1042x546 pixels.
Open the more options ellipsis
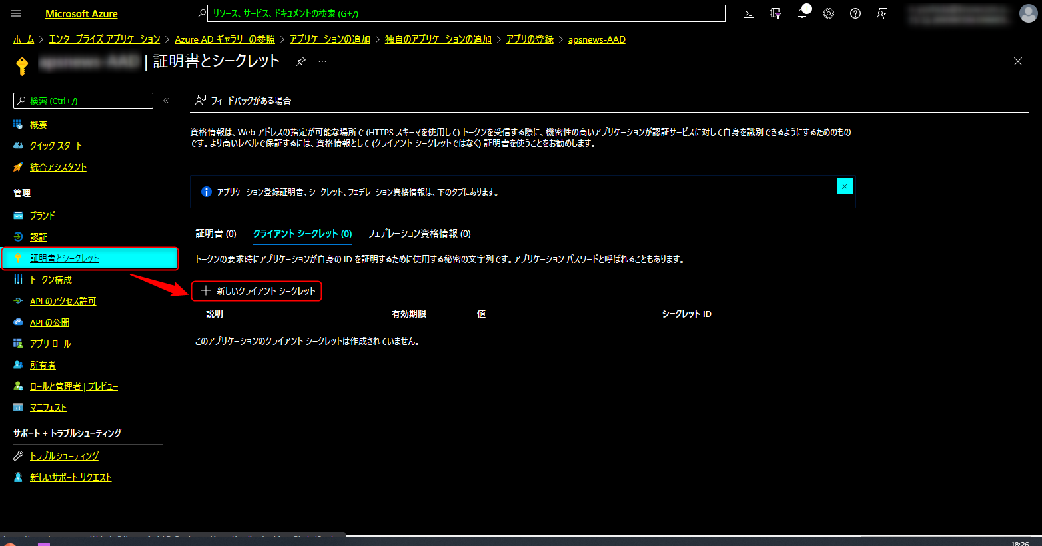pos(322,61)
